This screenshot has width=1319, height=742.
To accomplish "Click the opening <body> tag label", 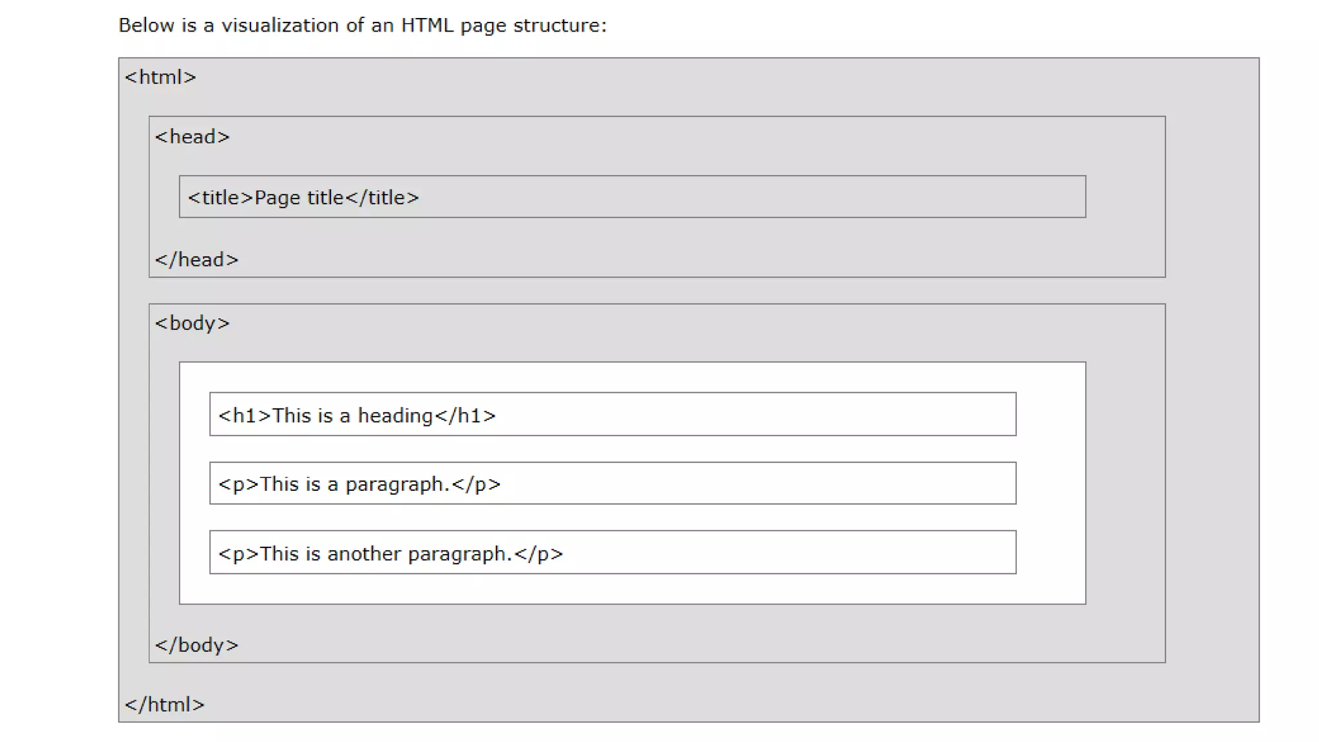I will point(192,323).
